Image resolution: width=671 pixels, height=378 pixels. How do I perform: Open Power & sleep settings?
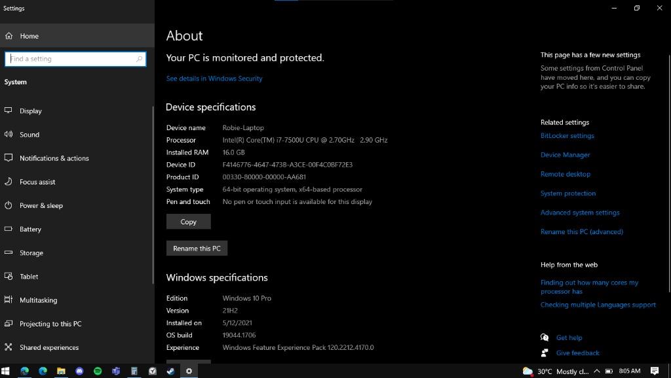[41, 205]
